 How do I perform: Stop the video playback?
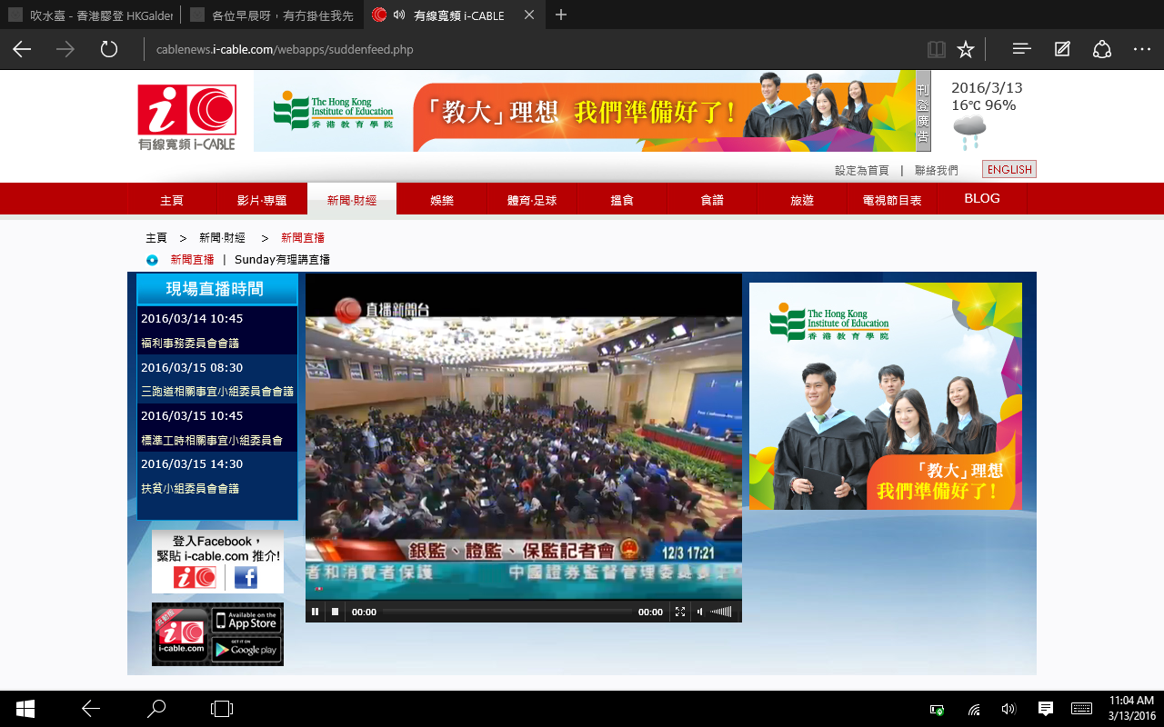(335, 612)
